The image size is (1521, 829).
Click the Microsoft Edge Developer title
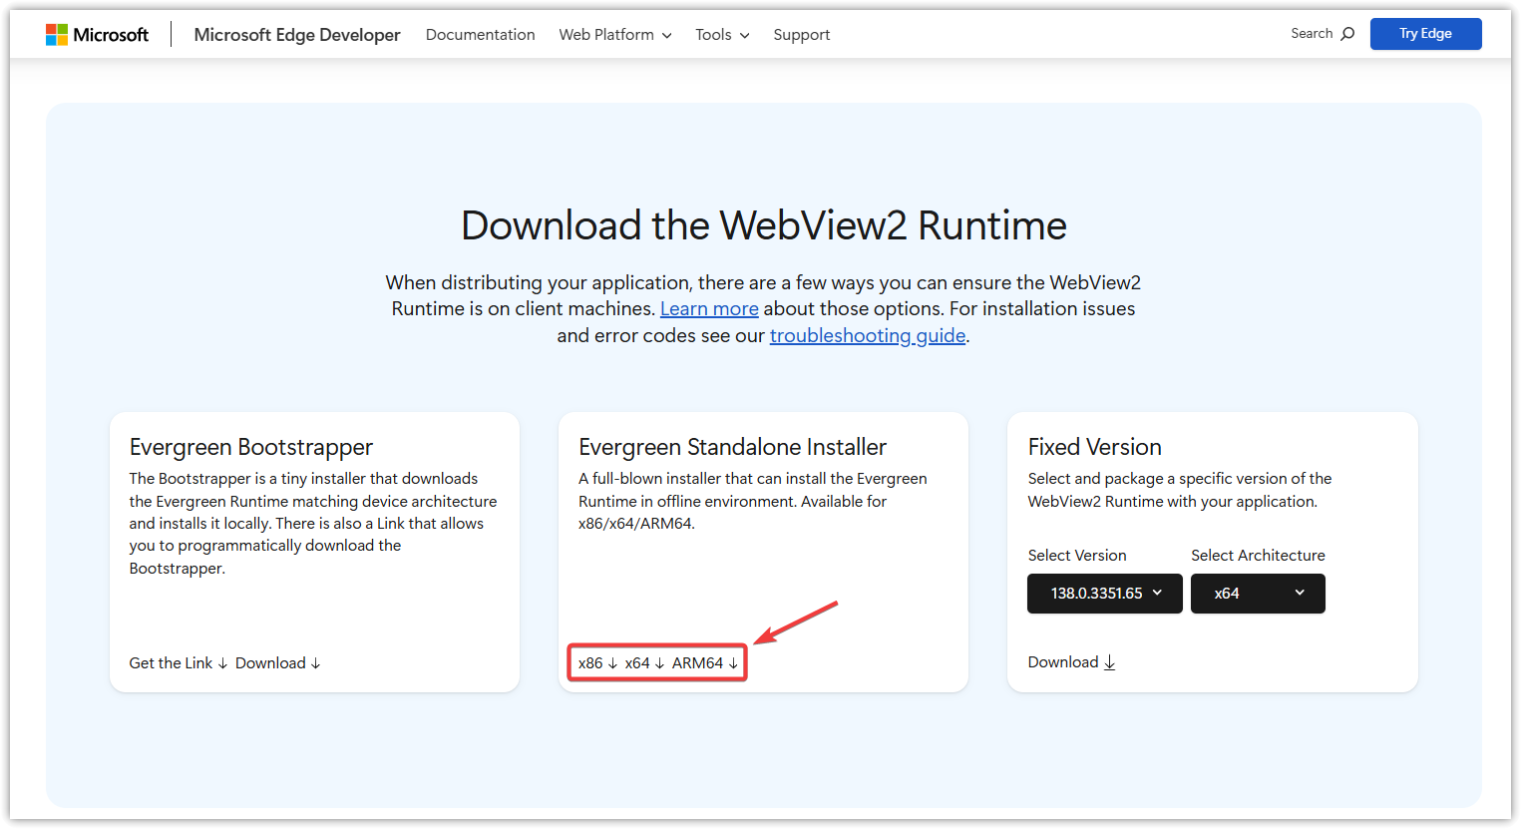(296, 34)
